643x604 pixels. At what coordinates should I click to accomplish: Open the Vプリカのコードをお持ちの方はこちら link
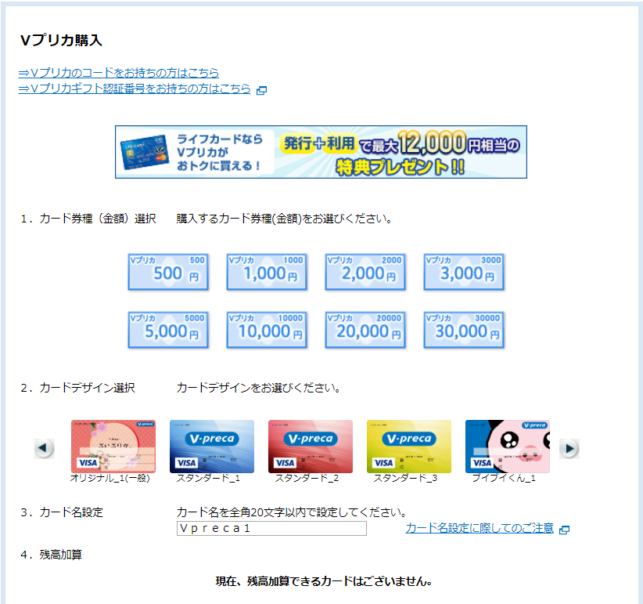[x=119, y=73]
